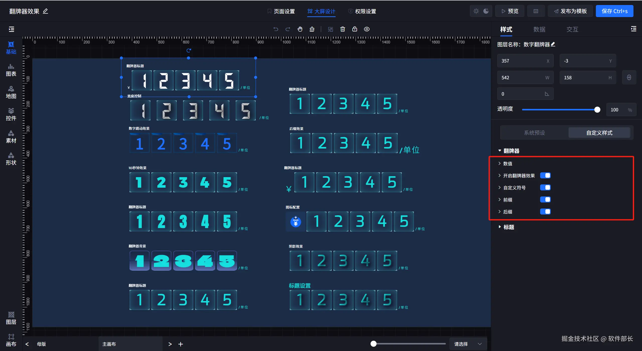The image size is (642, 351).
Task: Open the 图表 charts sidebar category
Action: [11, 70]
